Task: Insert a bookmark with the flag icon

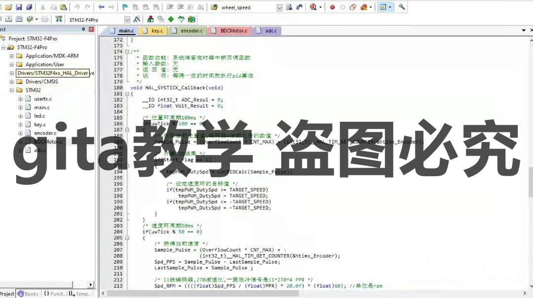Action: pyautogui.click(x=125, y=7)
